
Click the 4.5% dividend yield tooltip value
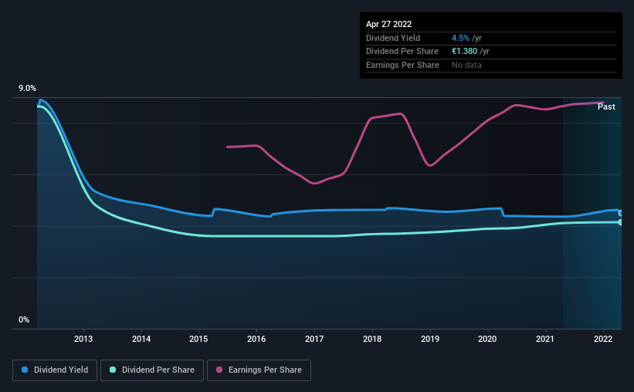point(460,38)
